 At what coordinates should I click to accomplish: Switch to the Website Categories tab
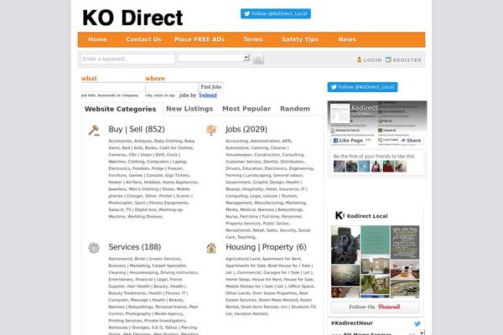pos(120,109)
